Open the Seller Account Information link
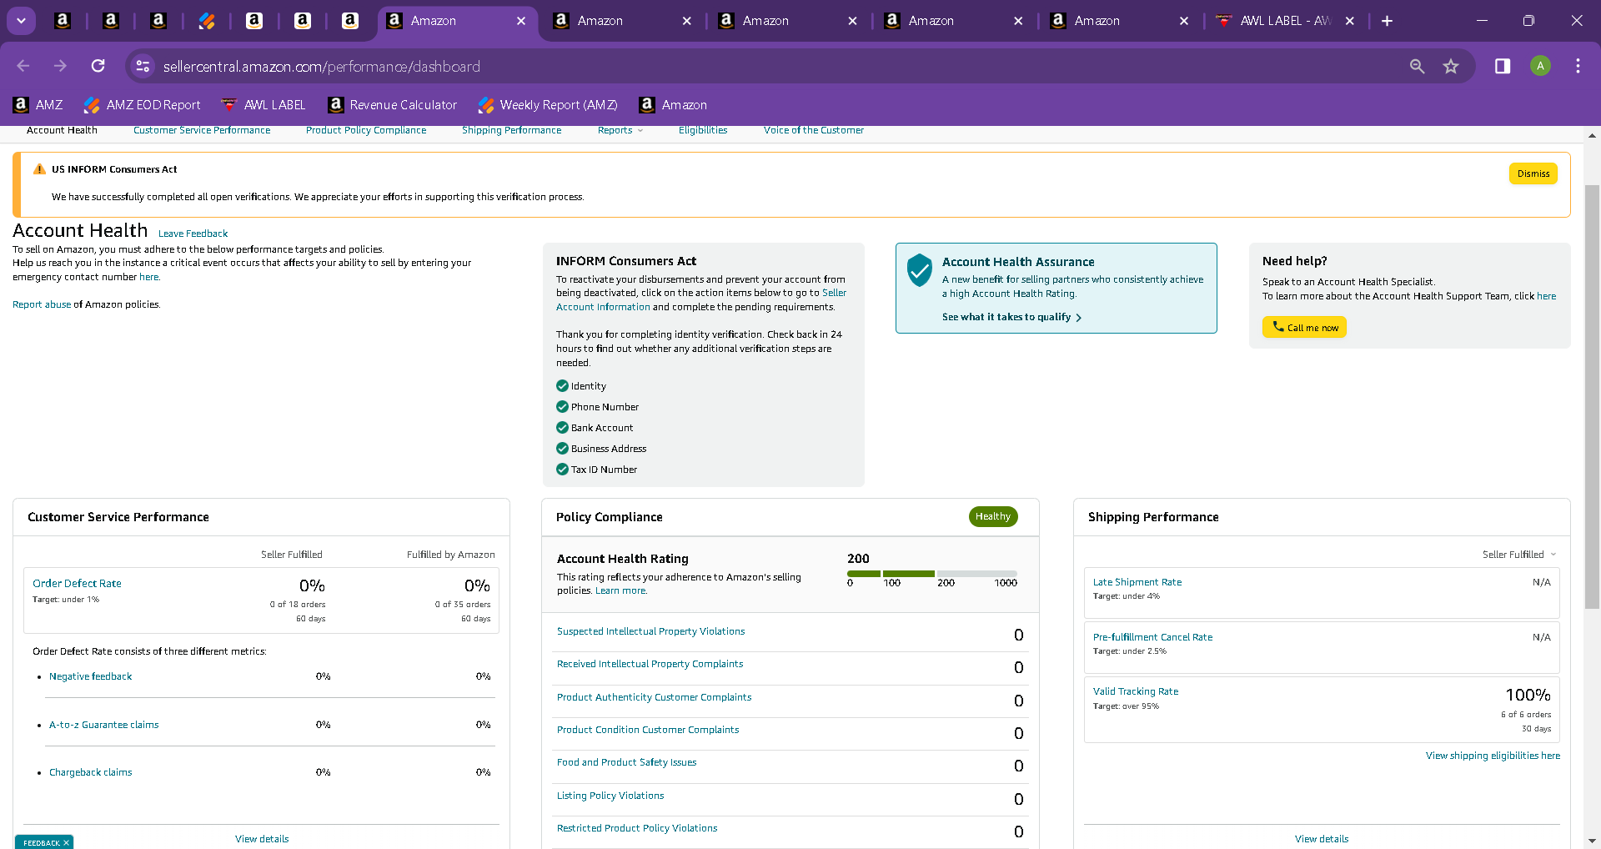Viewport: 1601px width, 849px height. pos(701,300)
